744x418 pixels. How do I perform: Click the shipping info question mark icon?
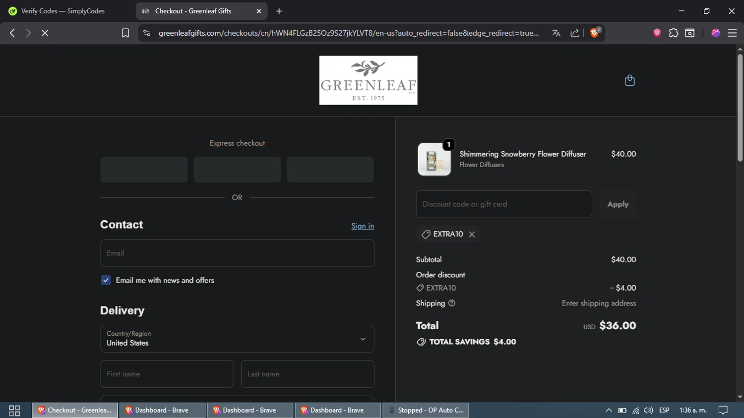point(451,303)
